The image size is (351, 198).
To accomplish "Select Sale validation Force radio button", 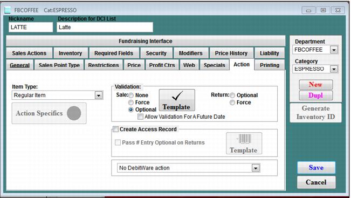I will tap(131, 103).
